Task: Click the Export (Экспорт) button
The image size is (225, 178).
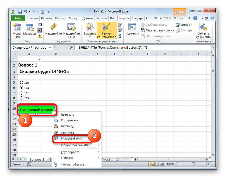Action: coord(184,30)
